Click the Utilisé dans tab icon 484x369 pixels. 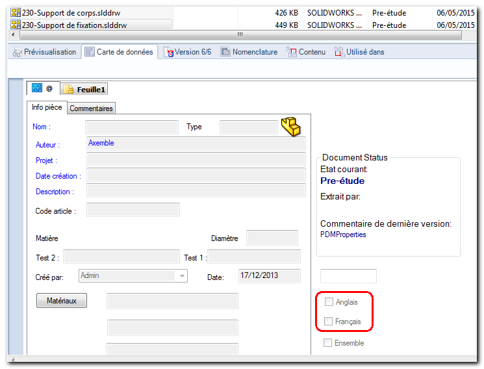pyautogui.click(x=338, y=52)
